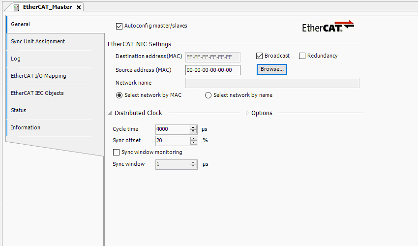418x246 pixels.
Task: Click the Sync offset value field
Action: tap(173, 141)
